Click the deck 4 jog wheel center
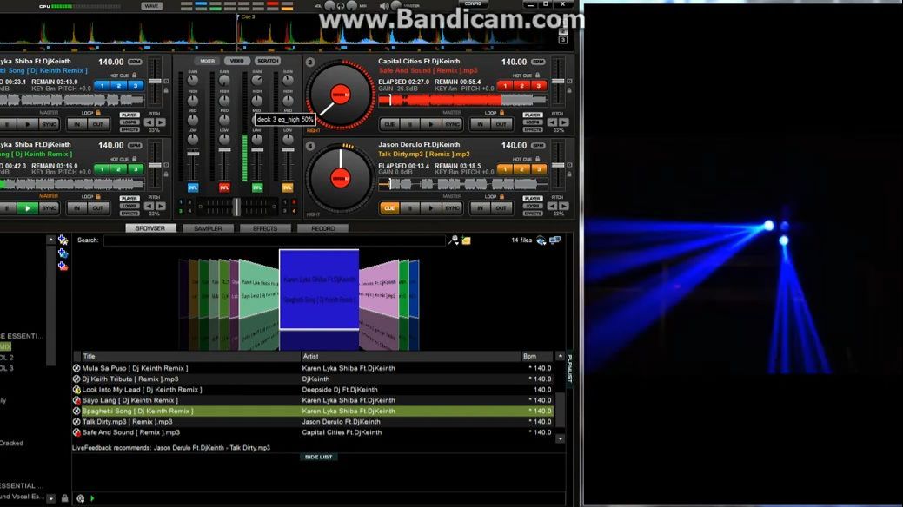This screenshot has height=507, width=903. point(340,178)
